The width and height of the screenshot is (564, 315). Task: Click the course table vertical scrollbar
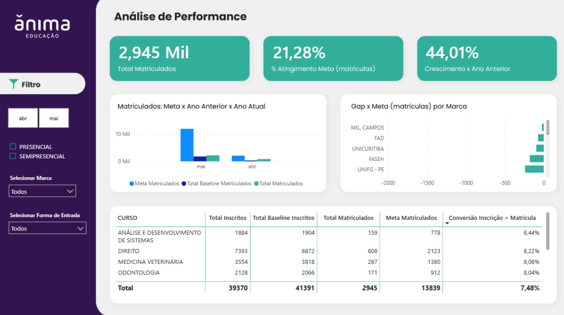tap(548, 231)
